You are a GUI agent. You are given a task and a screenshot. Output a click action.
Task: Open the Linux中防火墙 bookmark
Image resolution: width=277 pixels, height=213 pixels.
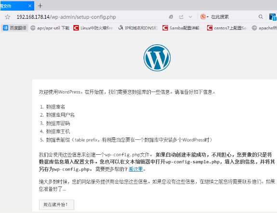pos(93,28)
